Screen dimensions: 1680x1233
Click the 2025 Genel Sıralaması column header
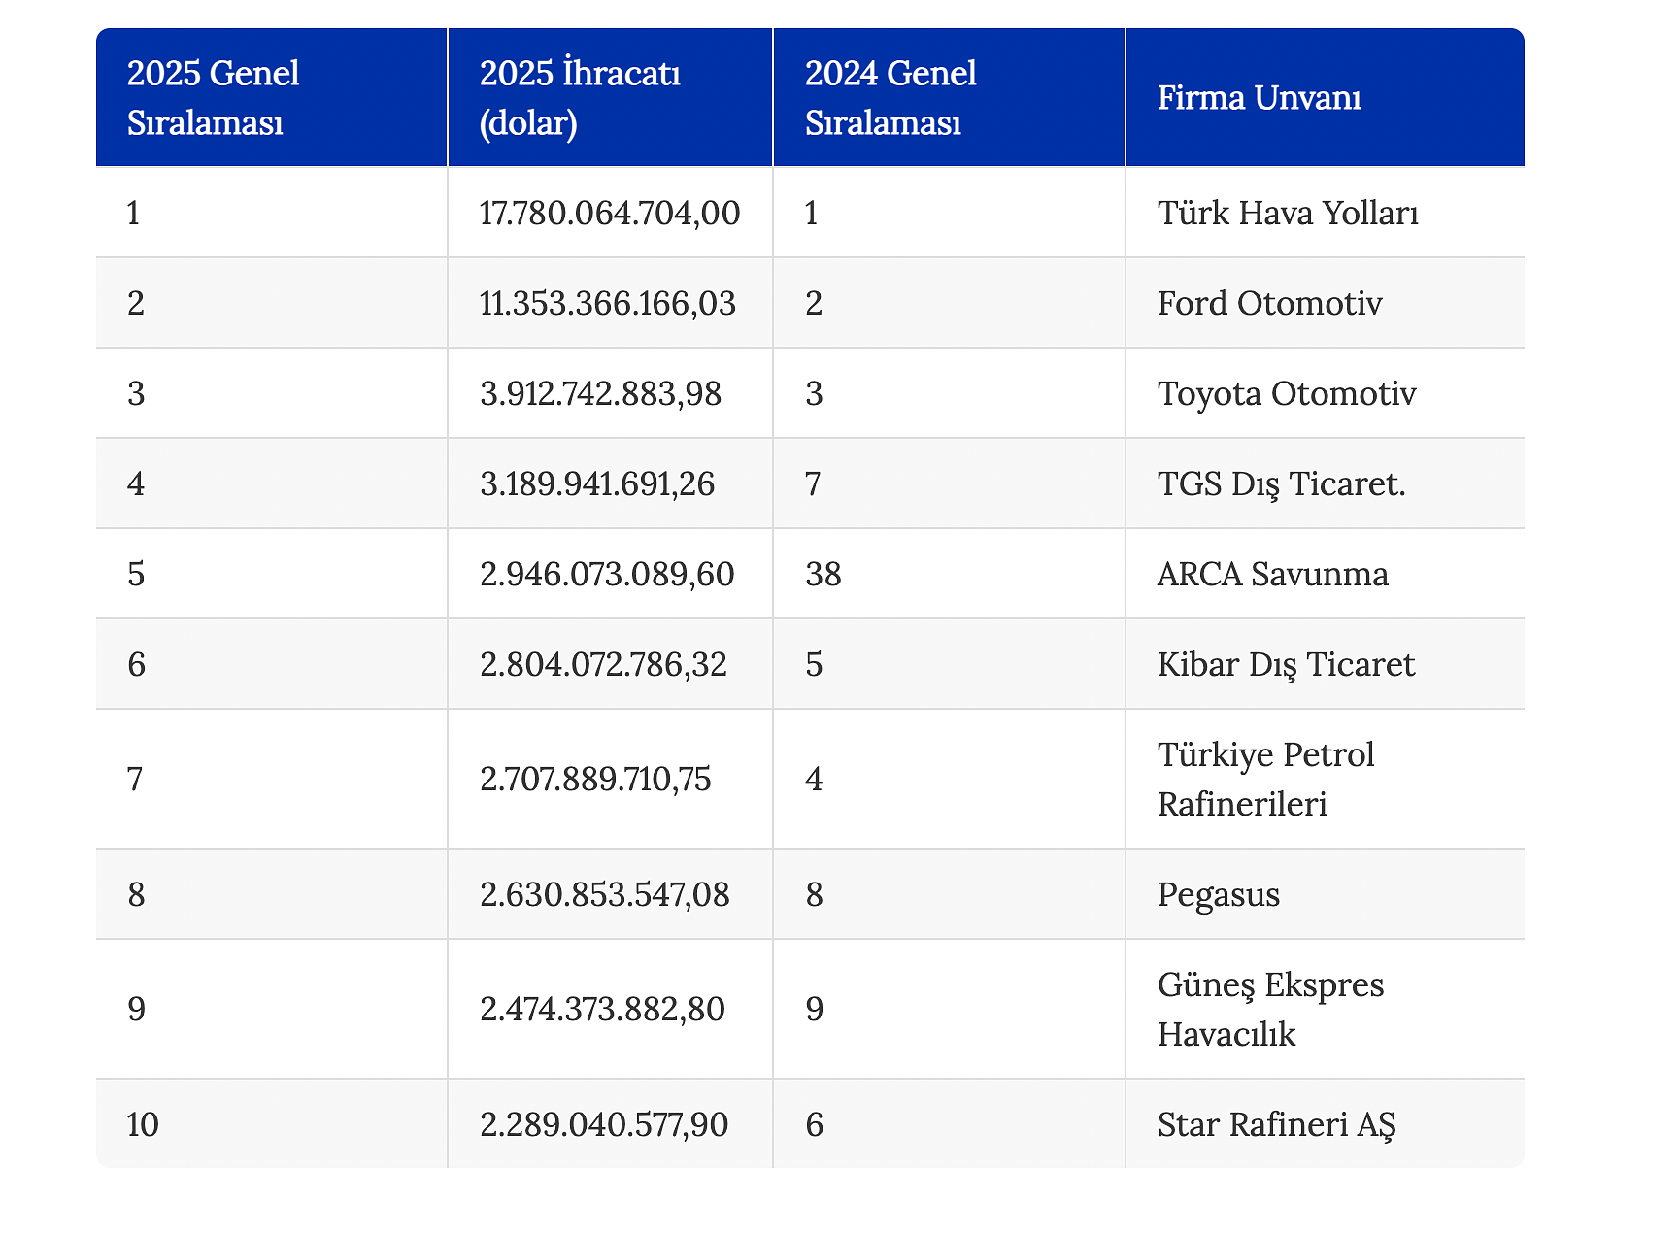coord(272,98)
